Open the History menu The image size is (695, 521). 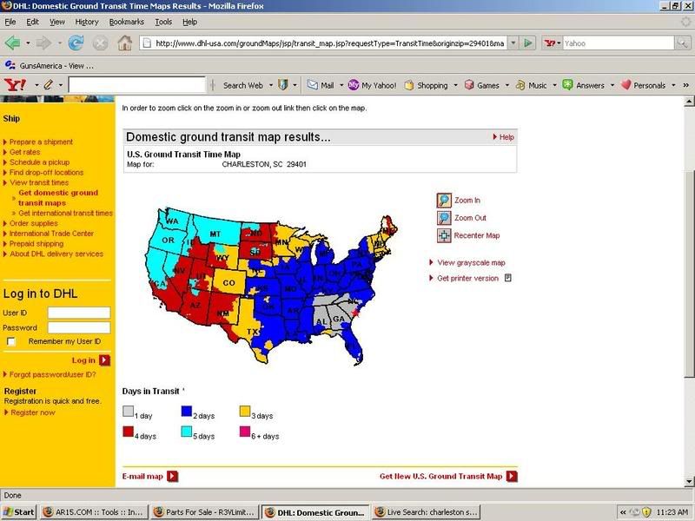[x=86, y=22]
